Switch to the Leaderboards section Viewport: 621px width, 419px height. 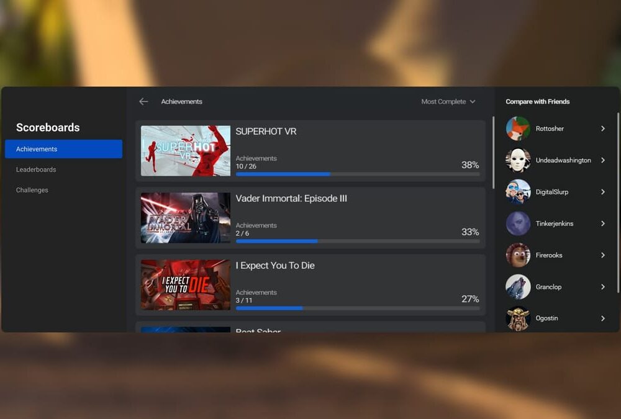point(36,169)
